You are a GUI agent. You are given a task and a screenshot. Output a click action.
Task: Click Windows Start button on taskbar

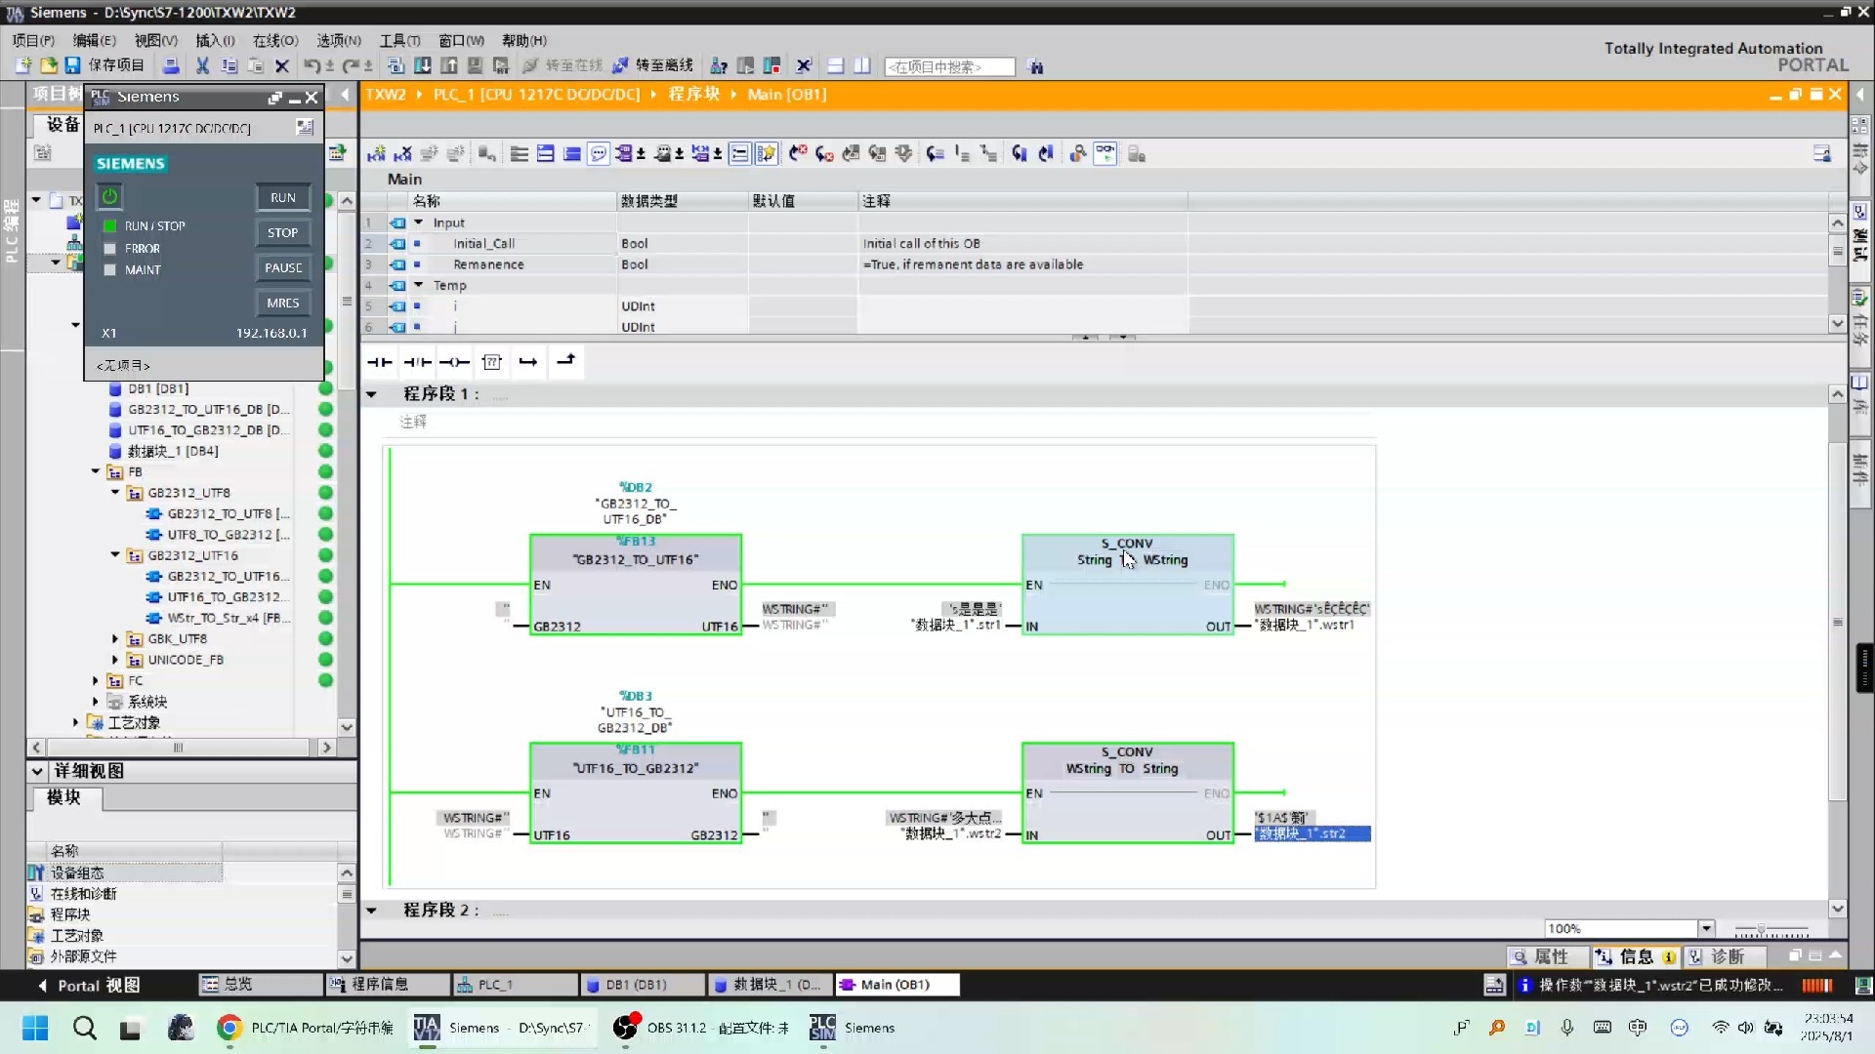(35, 1028)
